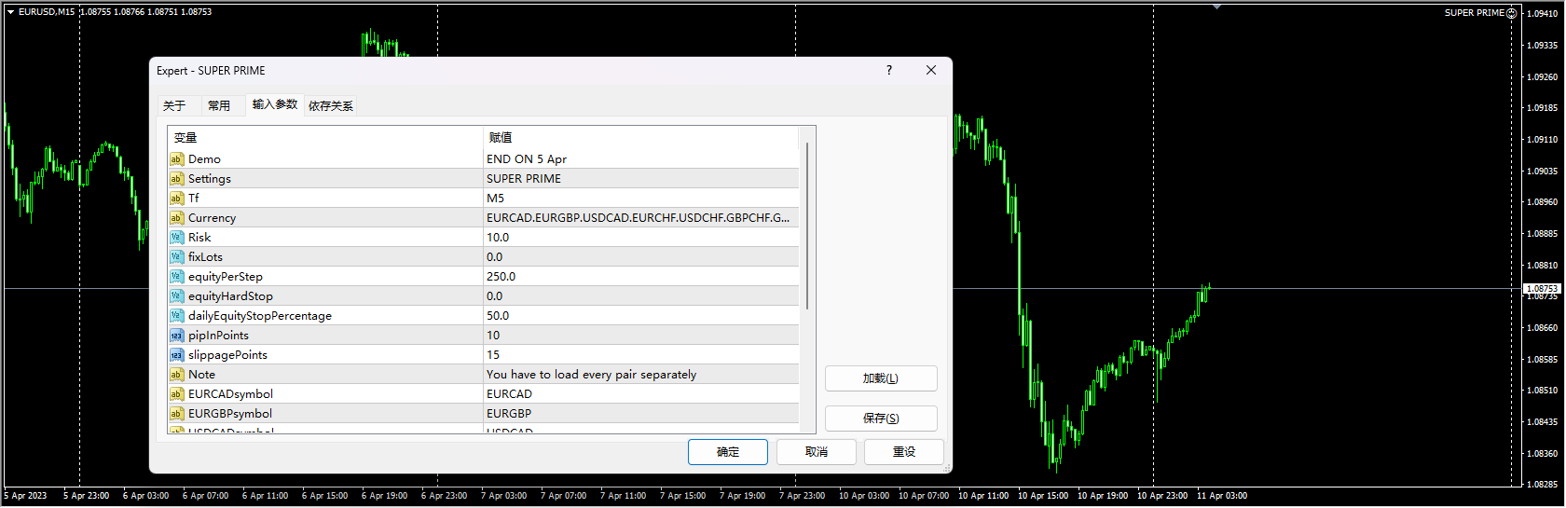The height and width of the screenshot is (508, 1566).
Task: Edit the Settings value SUPER PRIME
Action: pyautogui.click(x=641, y=179)
